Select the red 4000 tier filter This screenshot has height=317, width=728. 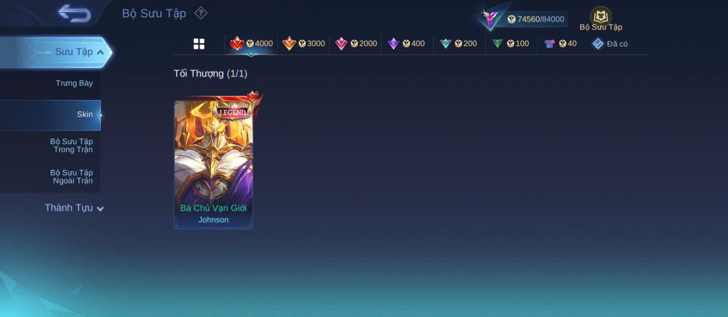tap(251, 44)
